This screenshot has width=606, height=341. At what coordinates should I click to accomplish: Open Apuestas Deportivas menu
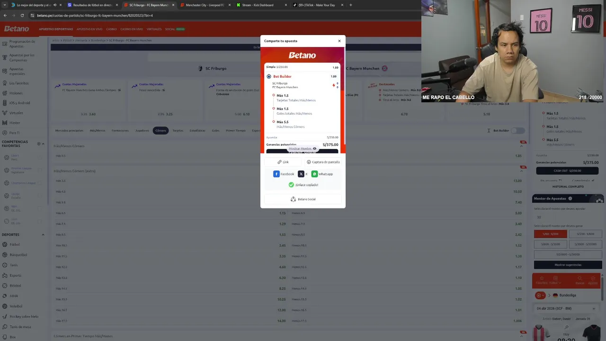click(x=56, y=29)
